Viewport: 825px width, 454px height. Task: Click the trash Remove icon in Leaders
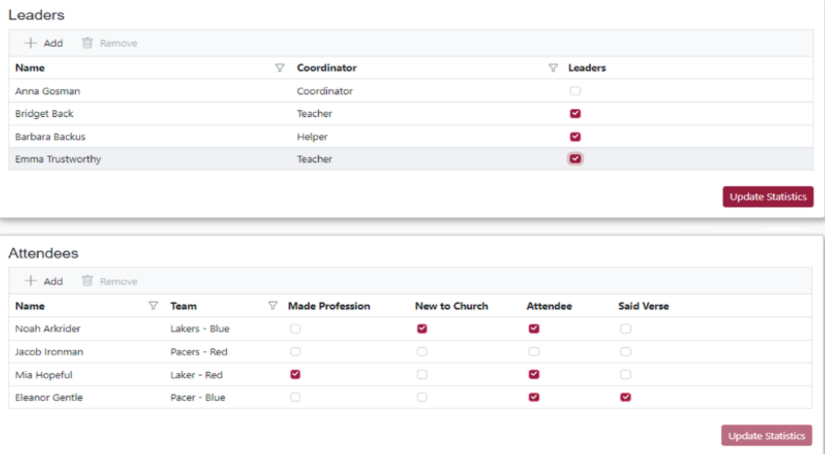click(x=88, y=43)
